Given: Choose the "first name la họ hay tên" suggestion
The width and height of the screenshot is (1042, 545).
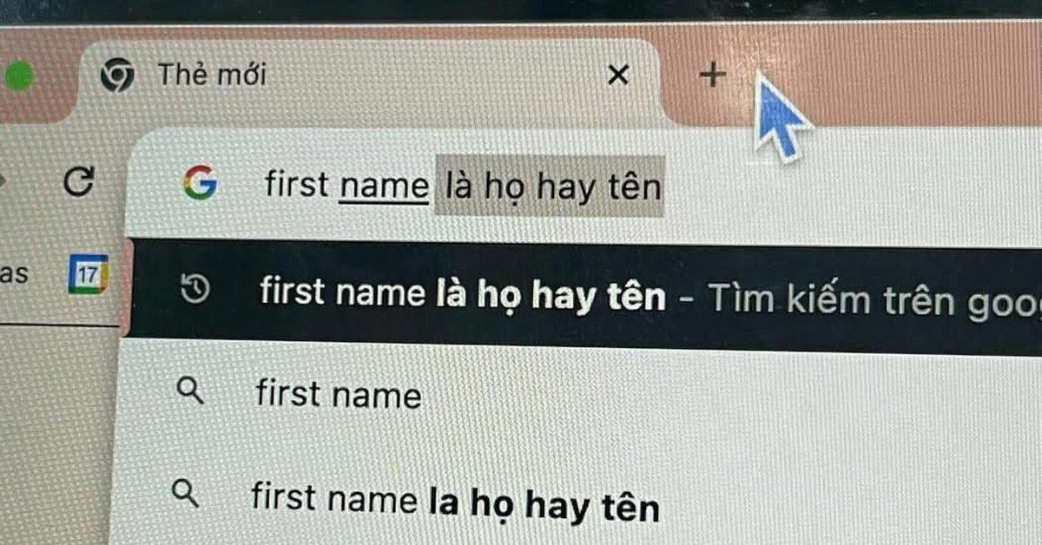Looking at the screenshot, I should [x=580, y=501].
